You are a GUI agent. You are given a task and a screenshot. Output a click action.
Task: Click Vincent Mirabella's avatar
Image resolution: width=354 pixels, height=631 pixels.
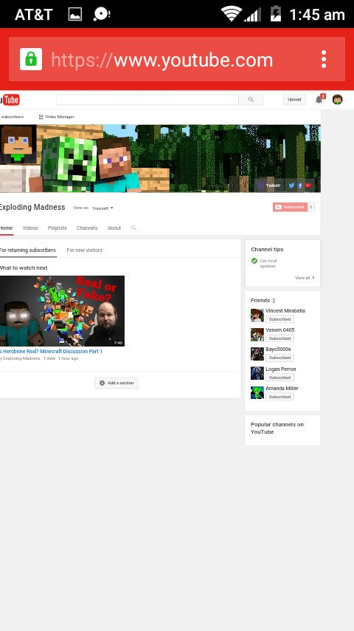click(257, 315)
